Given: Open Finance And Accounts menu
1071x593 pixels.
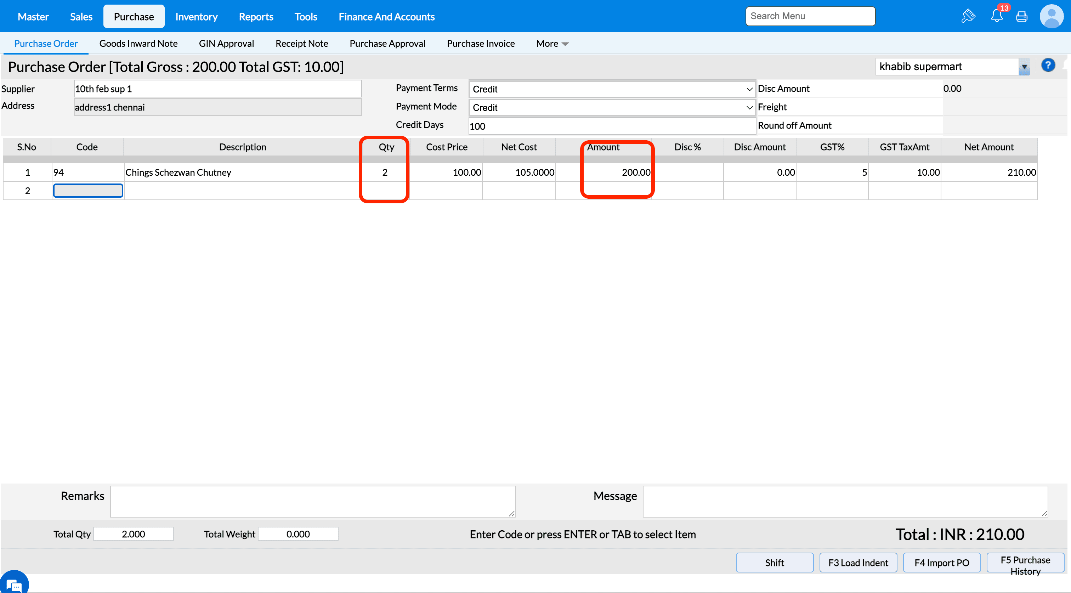Looking at the screenshot, I should (x=386, y=17).
